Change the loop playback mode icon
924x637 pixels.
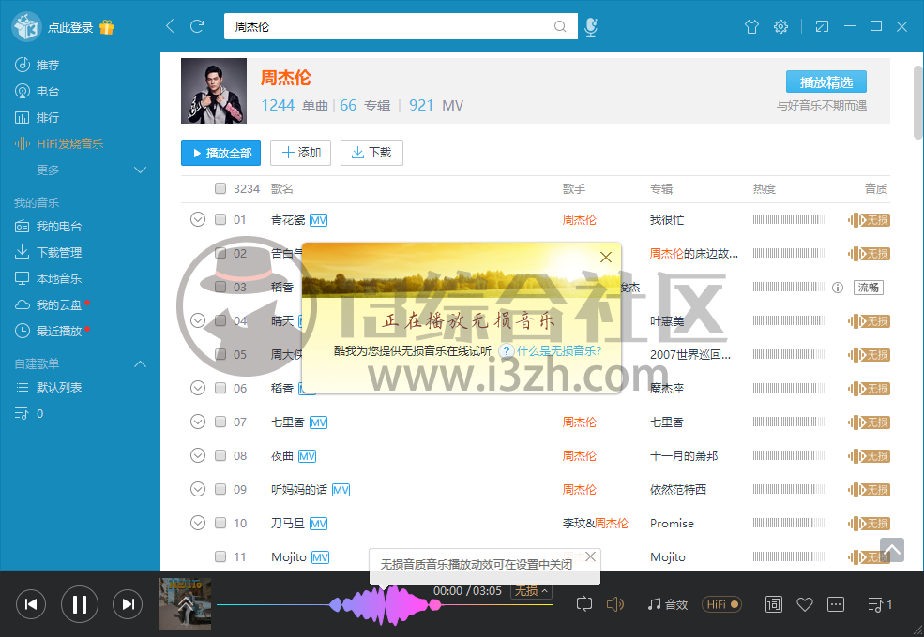click(584, 604)
